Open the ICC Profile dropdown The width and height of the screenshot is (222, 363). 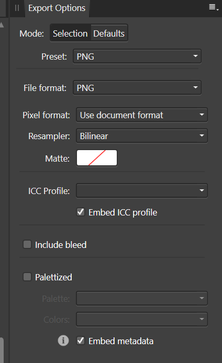click(x=142, y=191)
